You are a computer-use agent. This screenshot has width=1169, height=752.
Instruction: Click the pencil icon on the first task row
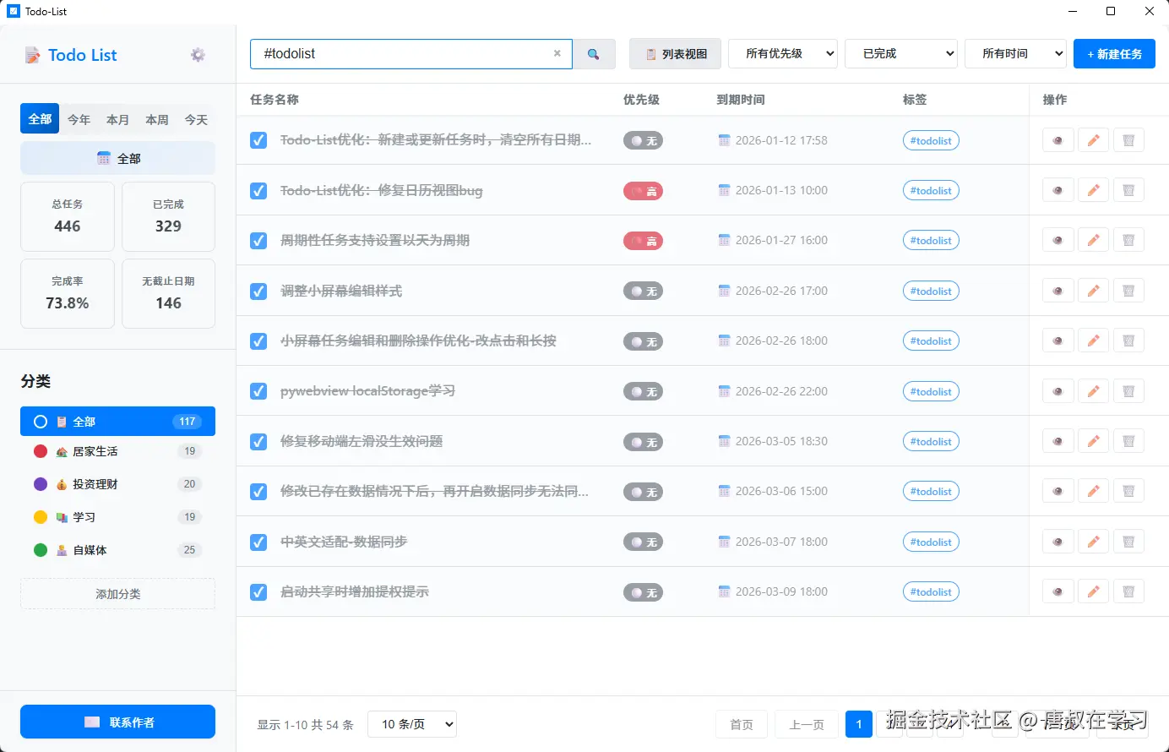pyautogui.click(x=1093, y=139)
